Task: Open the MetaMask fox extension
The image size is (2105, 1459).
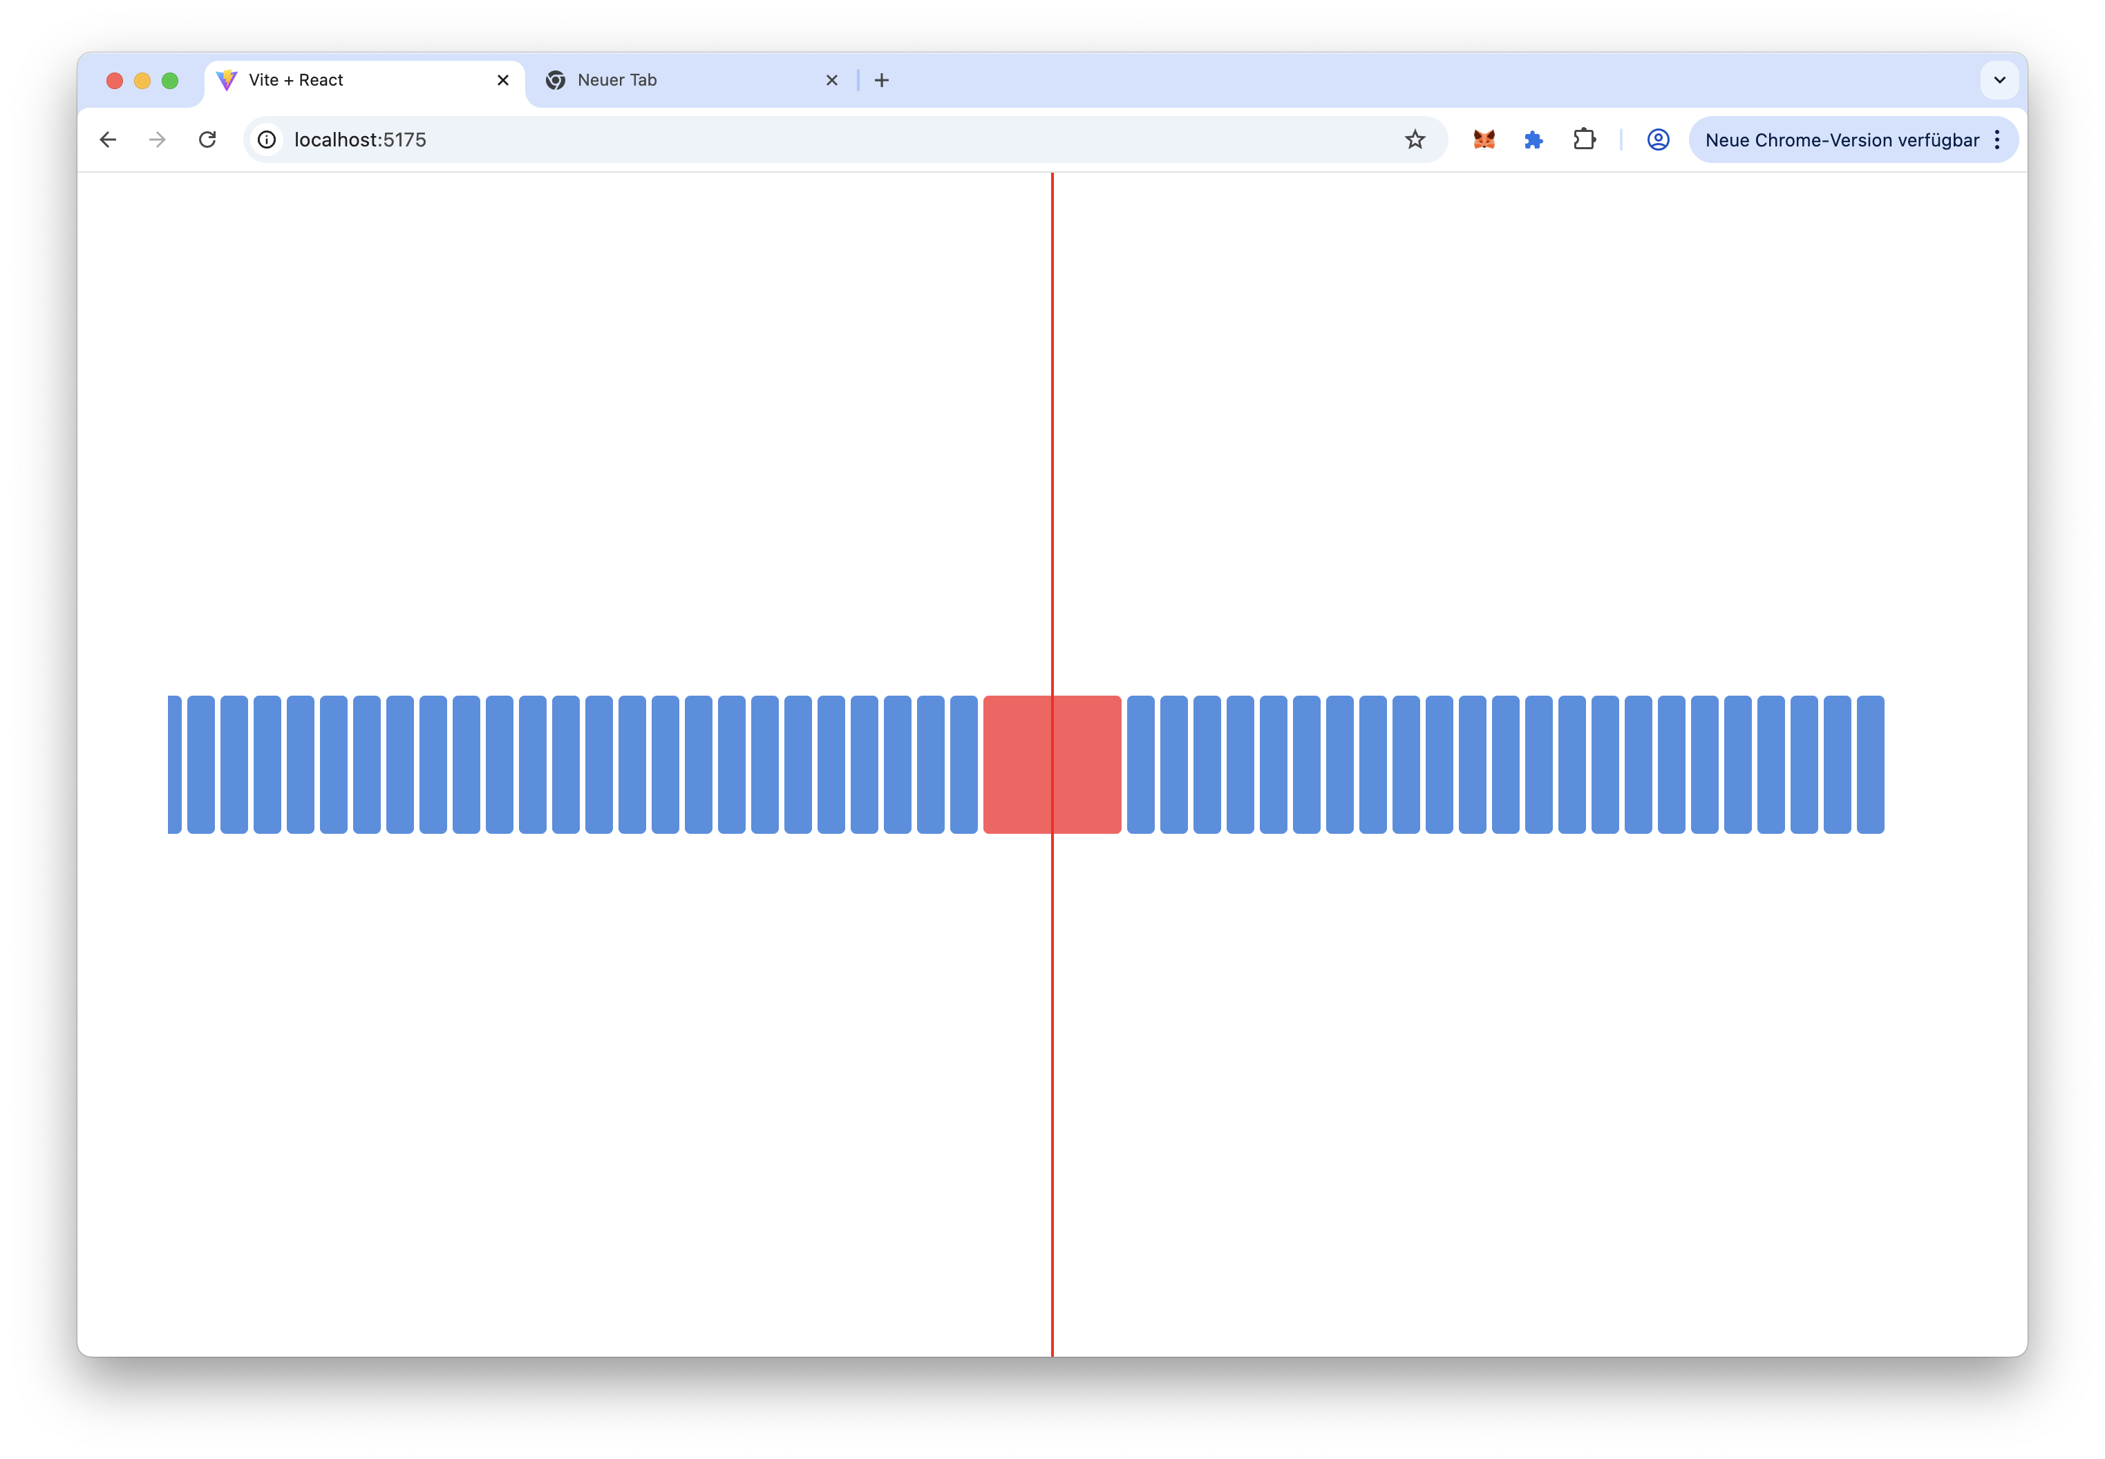Action: 1483,140
